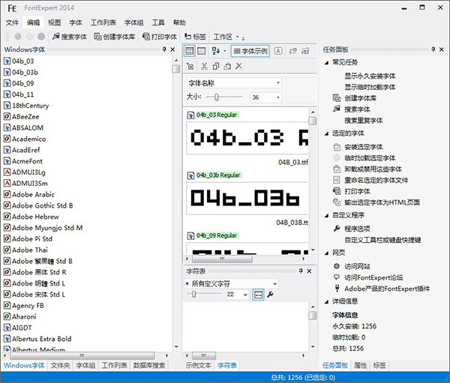Open the 工具 menu
This screenshot has height=383, width=450.
point(158,22)
